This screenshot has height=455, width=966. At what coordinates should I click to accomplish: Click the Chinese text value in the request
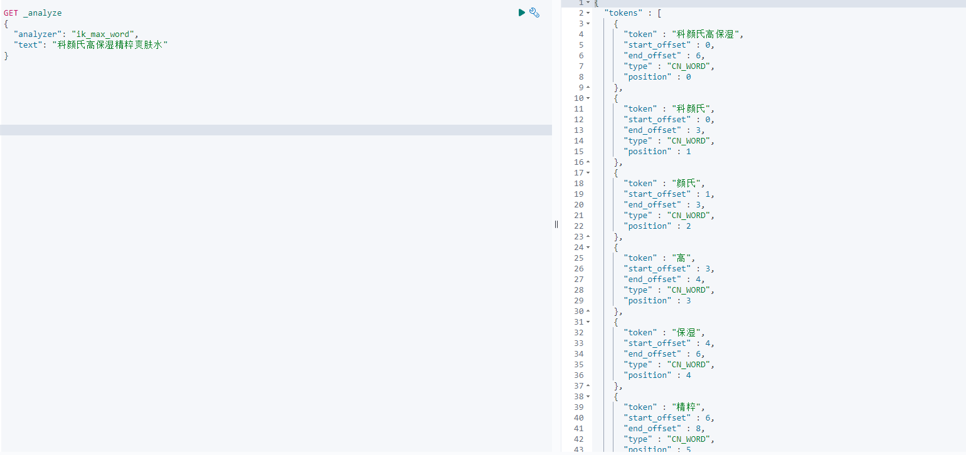tap(112, 45)
